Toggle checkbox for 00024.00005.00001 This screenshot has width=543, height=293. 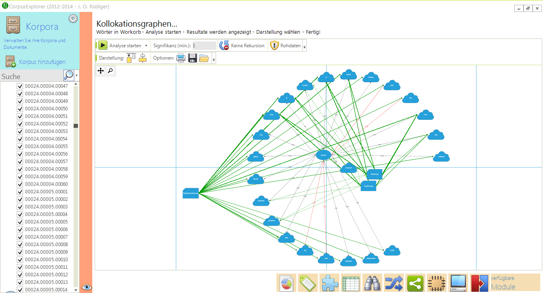[x=20, y=192]
